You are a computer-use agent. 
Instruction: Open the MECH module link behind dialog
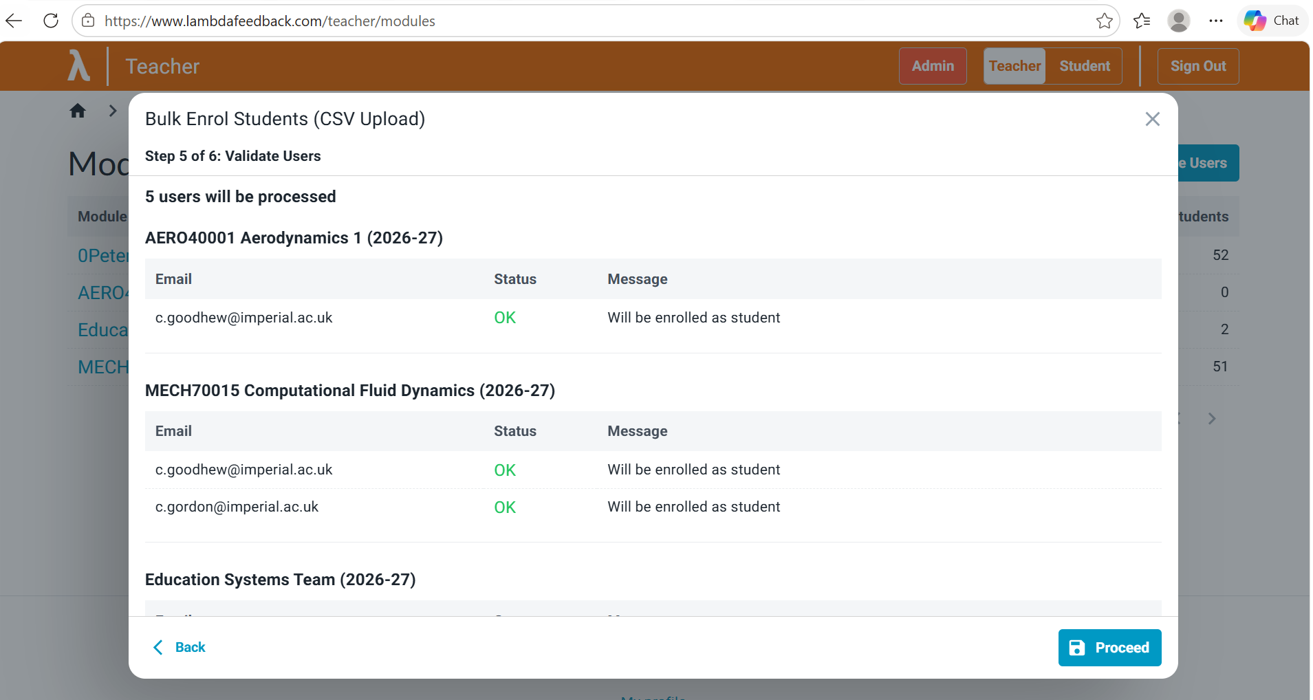[x=103, y=367]
